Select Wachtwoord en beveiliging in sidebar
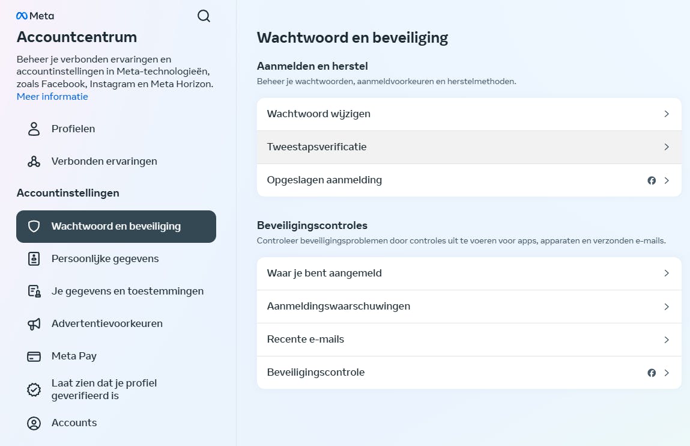The height and width of the screenshot is (446, 690). (x=116, y=227)
